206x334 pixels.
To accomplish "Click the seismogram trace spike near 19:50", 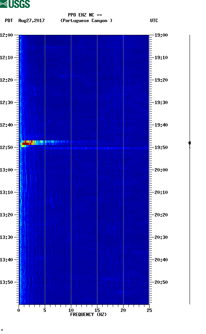I will coord(190,144).
